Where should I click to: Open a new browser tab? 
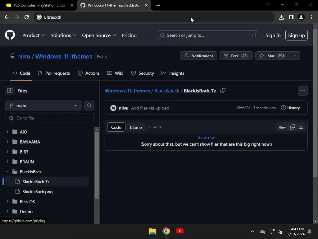click(x=158, y=5)
